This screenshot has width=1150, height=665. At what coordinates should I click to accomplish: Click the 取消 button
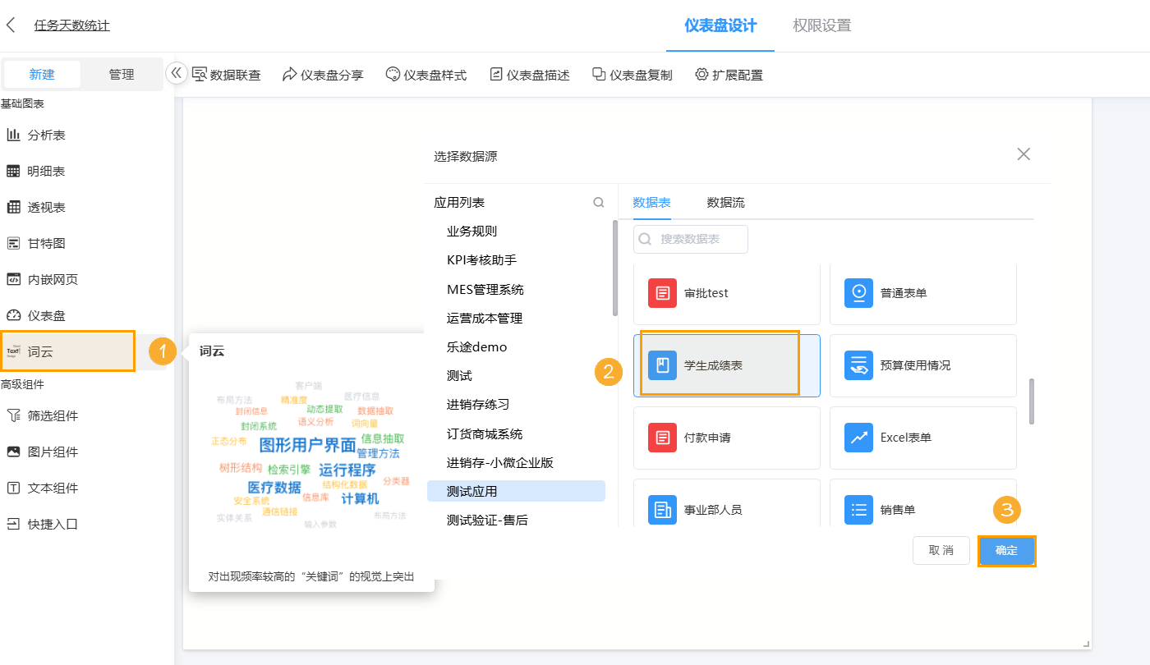click(x=941, y=550)
